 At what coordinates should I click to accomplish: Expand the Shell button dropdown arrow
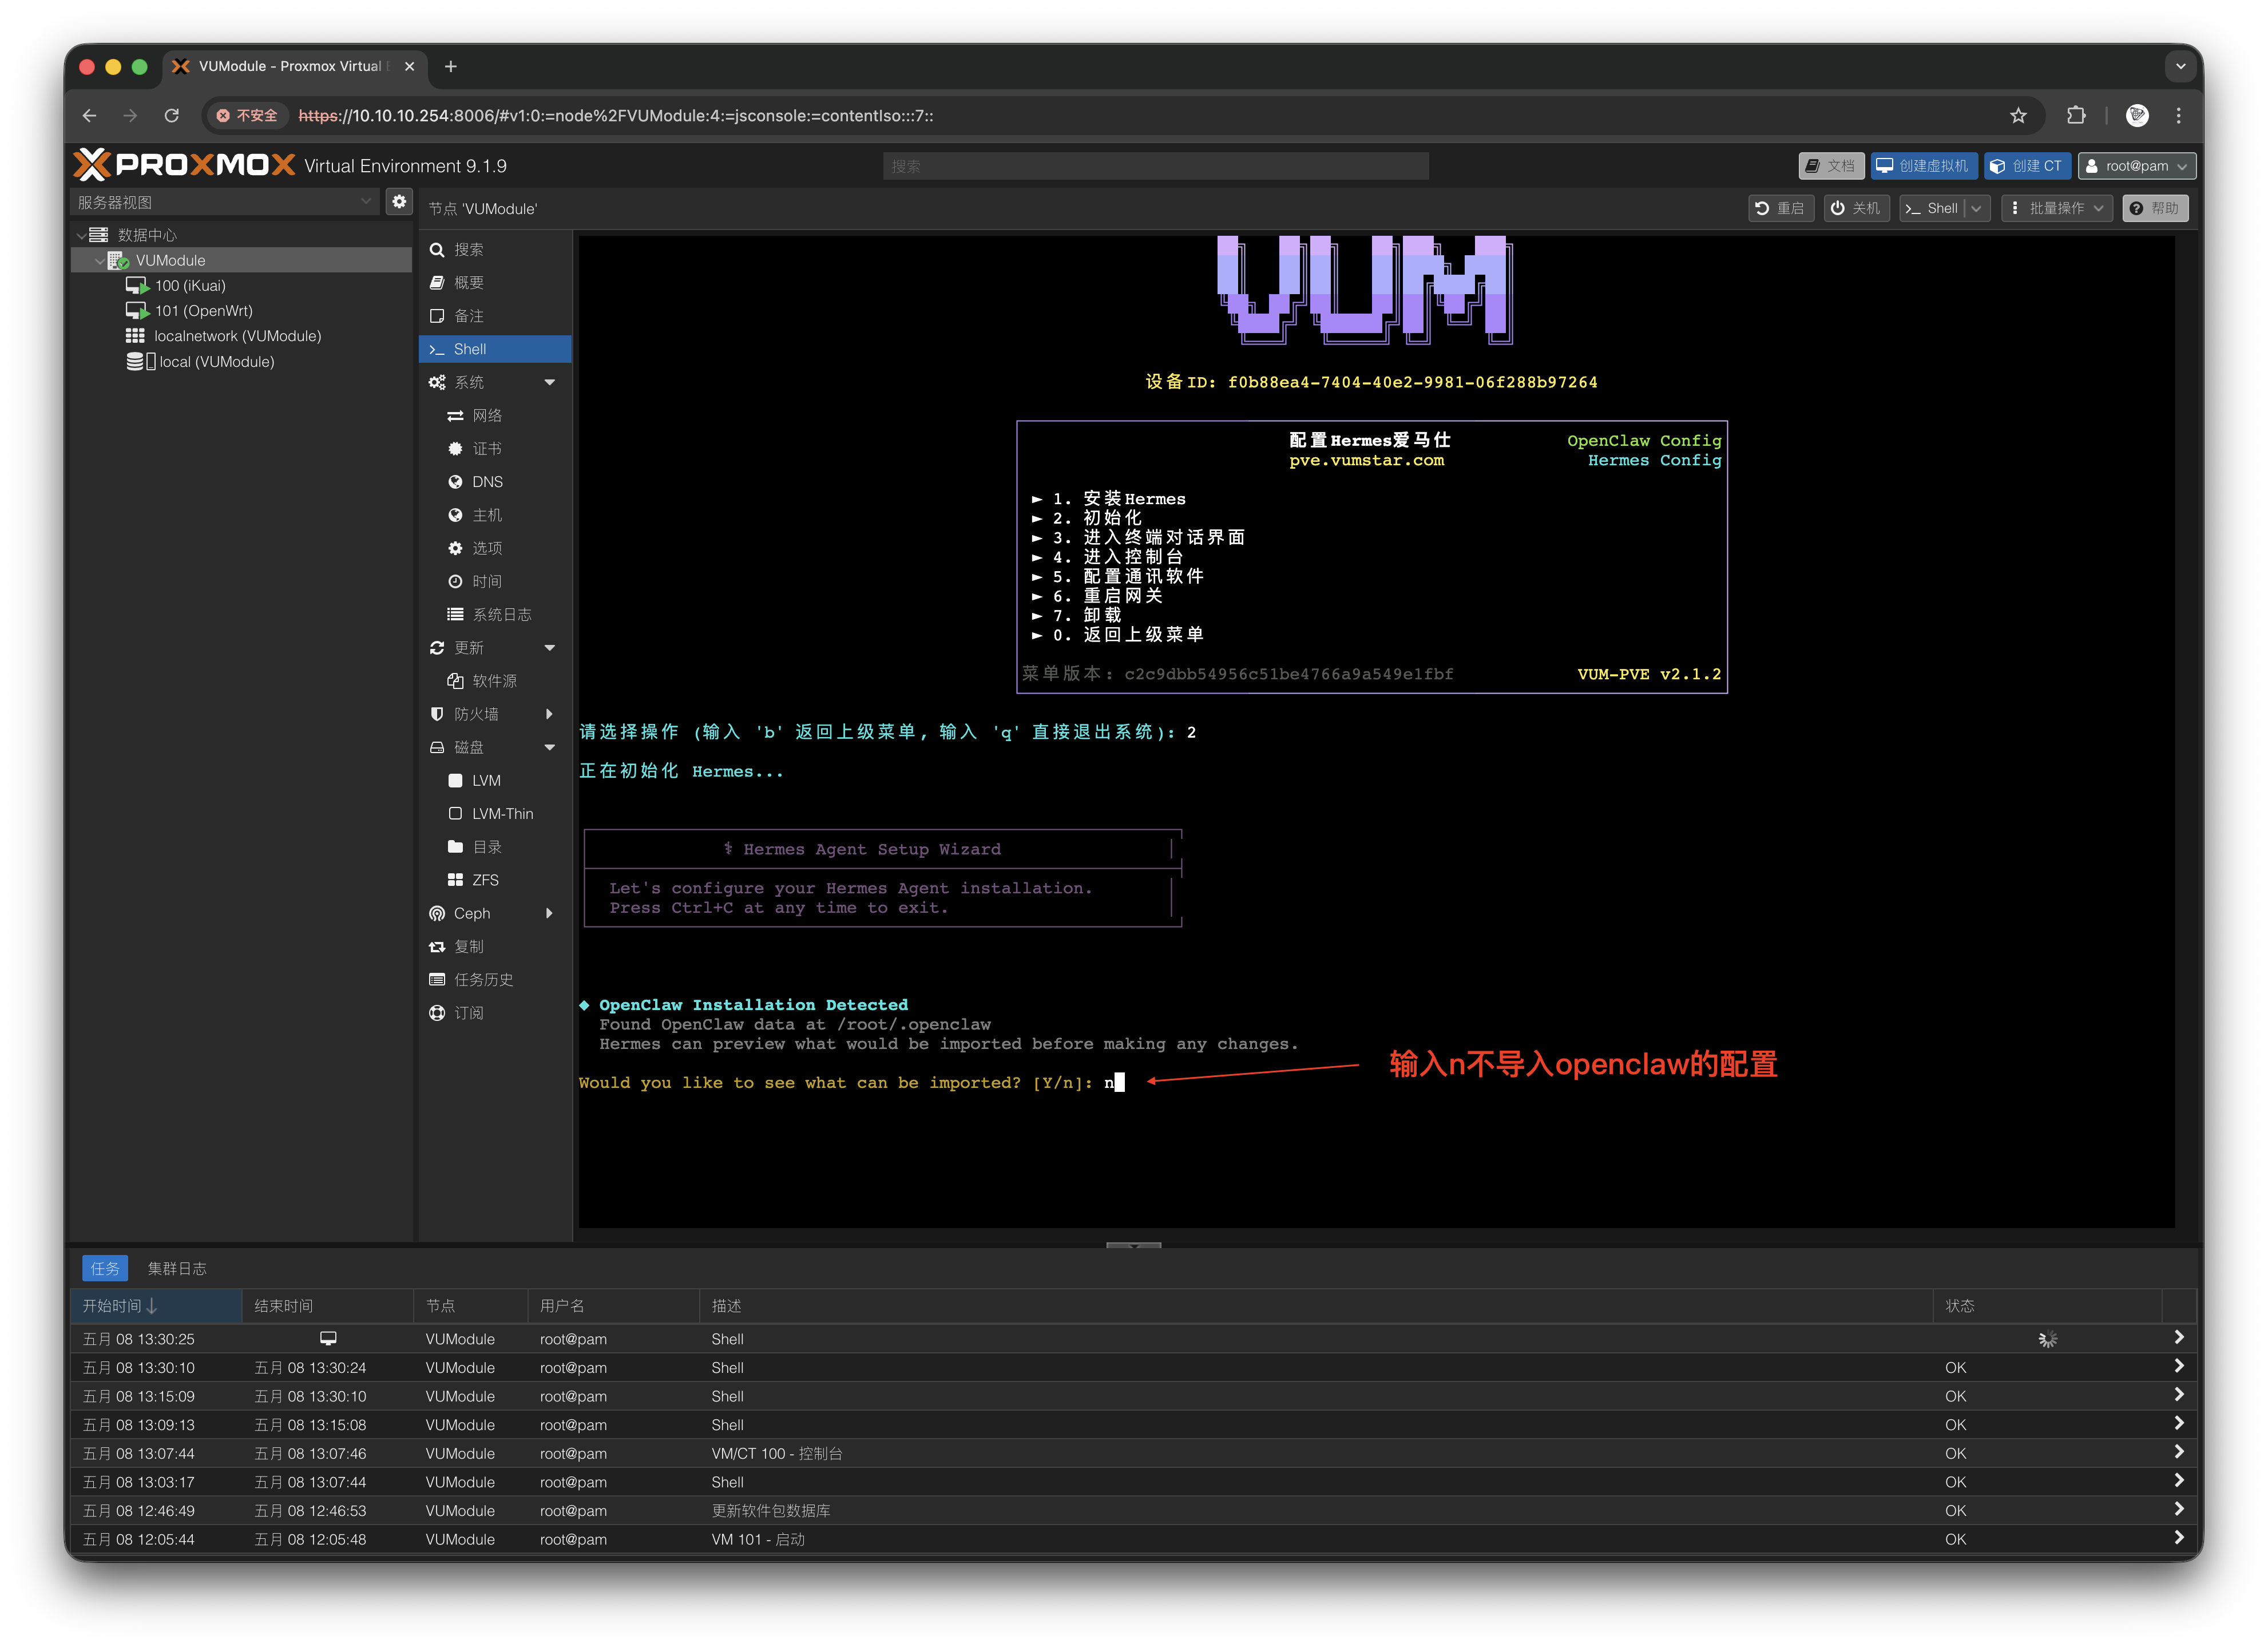coord(1976,208)
